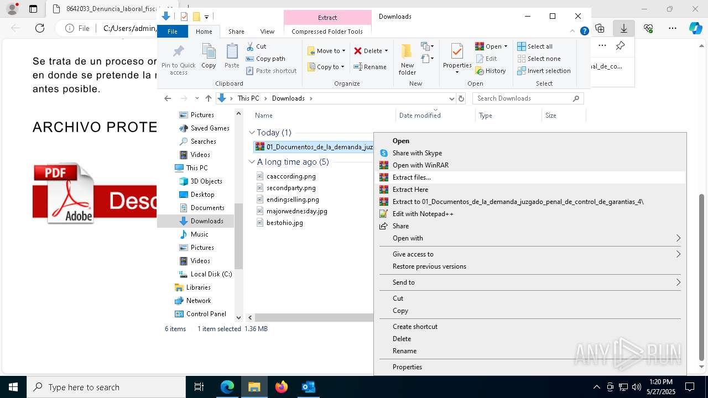This screenshot has width=708, height=398.
Task: Select Control Panel in navigation pane
Action: [x=206, y=314]
